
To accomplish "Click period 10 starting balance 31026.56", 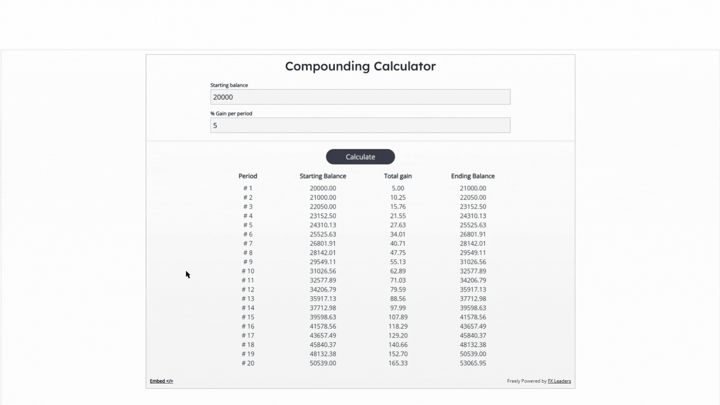I will click(322, 271).
